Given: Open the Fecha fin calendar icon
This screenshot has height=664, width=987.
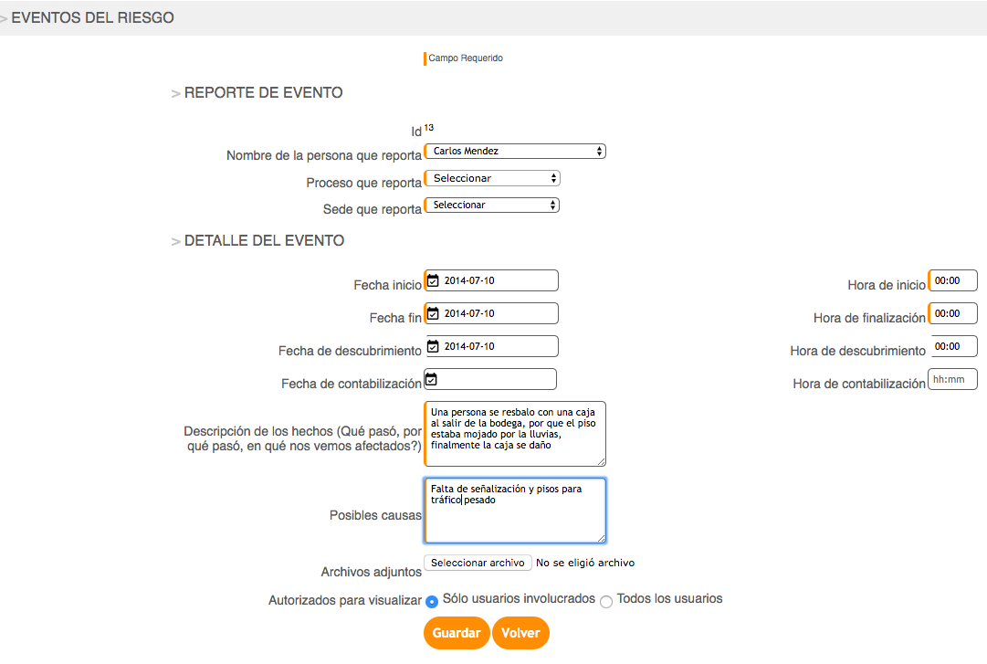Looking at the screenshot, I should point(433,313).
